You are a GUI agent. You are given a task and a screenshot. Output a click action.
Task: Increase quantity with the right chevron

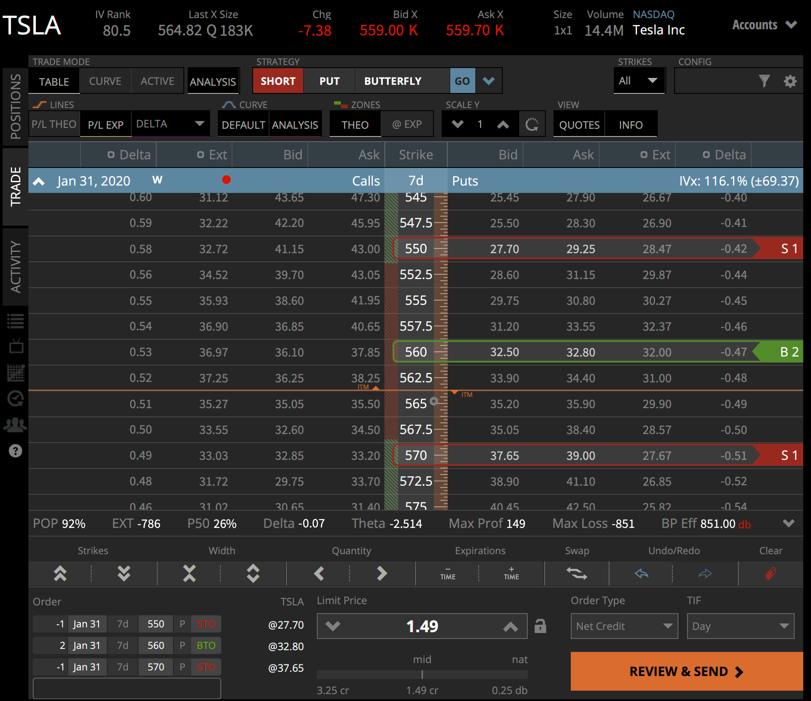click(382, 574)
